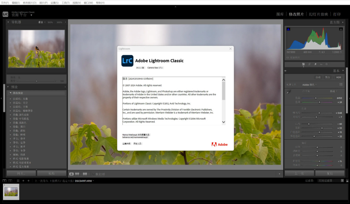The image size is (350, 204).
Task: Open the 法律声明 link in dialog
Action: point(126,144)
